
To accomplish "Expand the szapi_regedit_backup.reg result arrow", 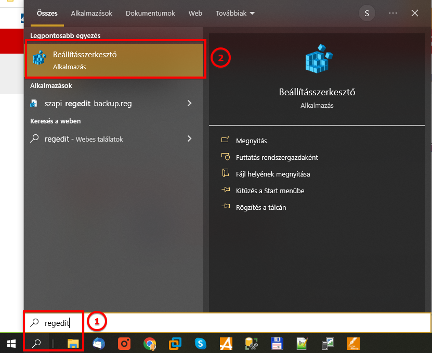I will point(189,104).
